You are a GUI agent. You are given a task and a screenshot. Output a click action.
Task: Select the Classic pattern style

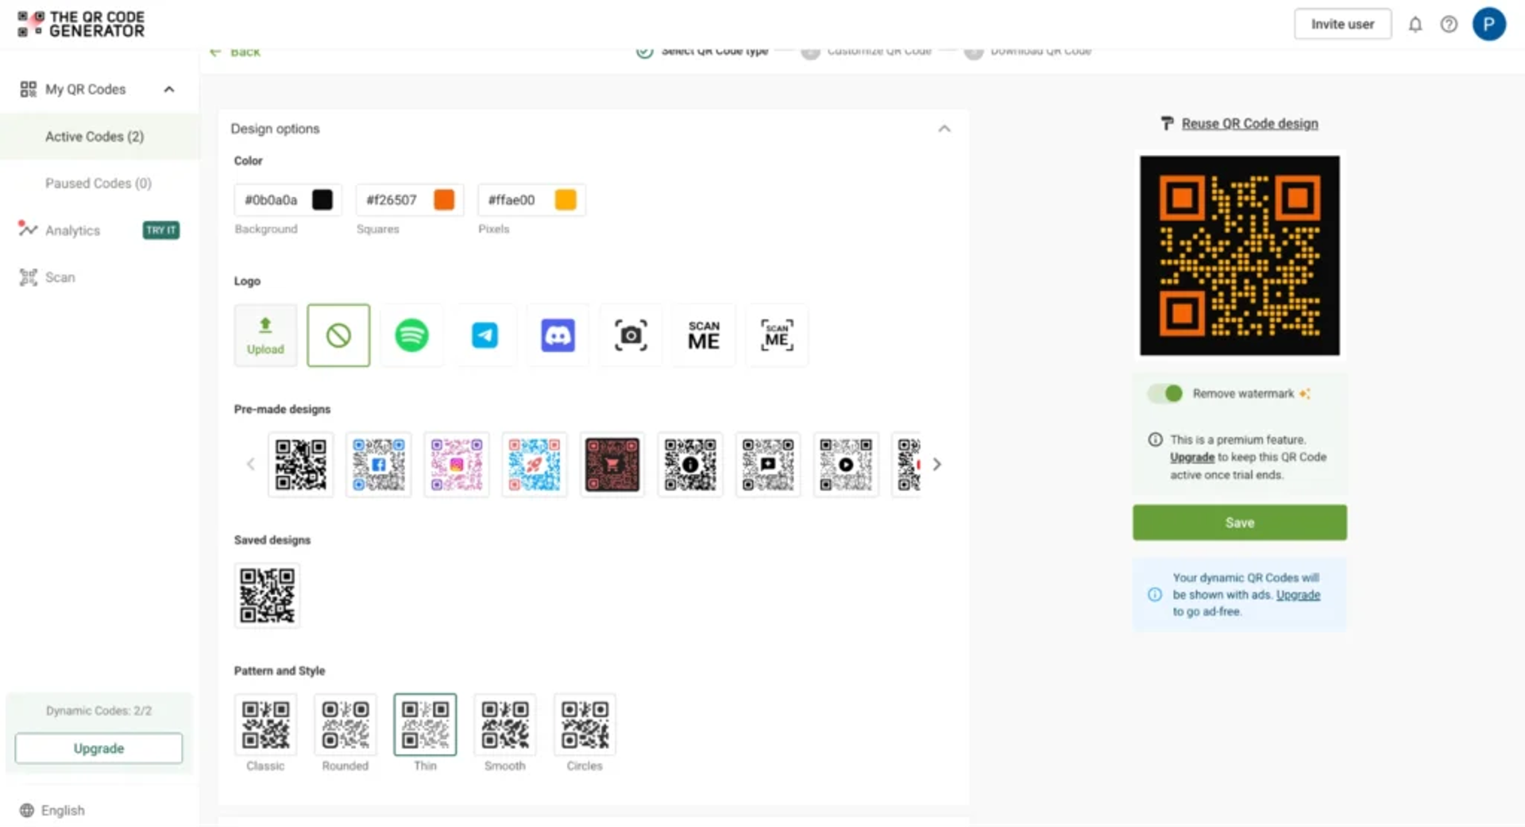pyautogui.click(x=265, y=725)
